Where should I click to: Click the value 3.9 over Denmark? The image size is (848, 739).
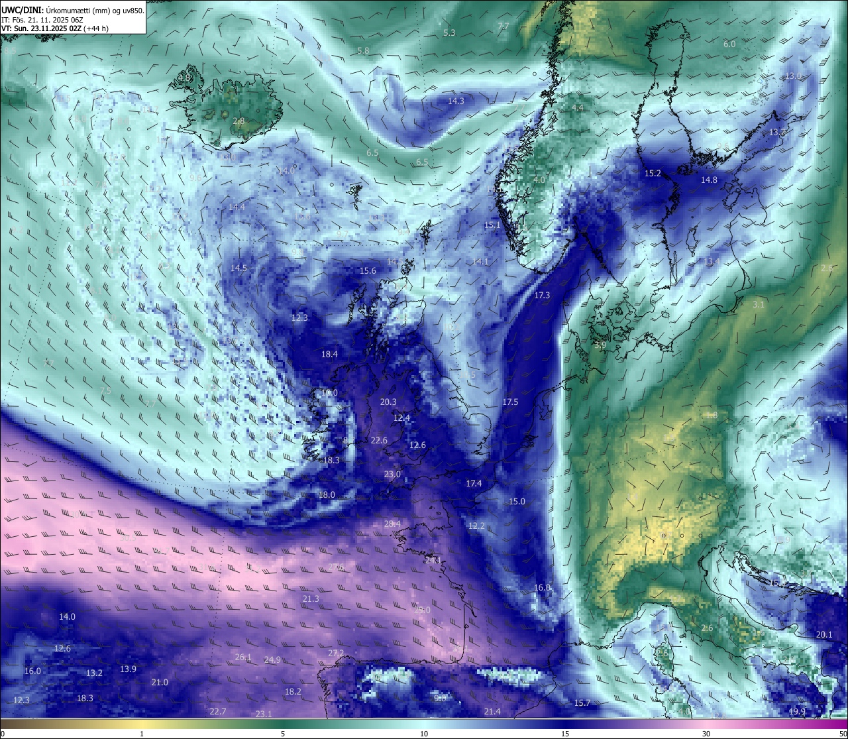click(x=600, y=345)
